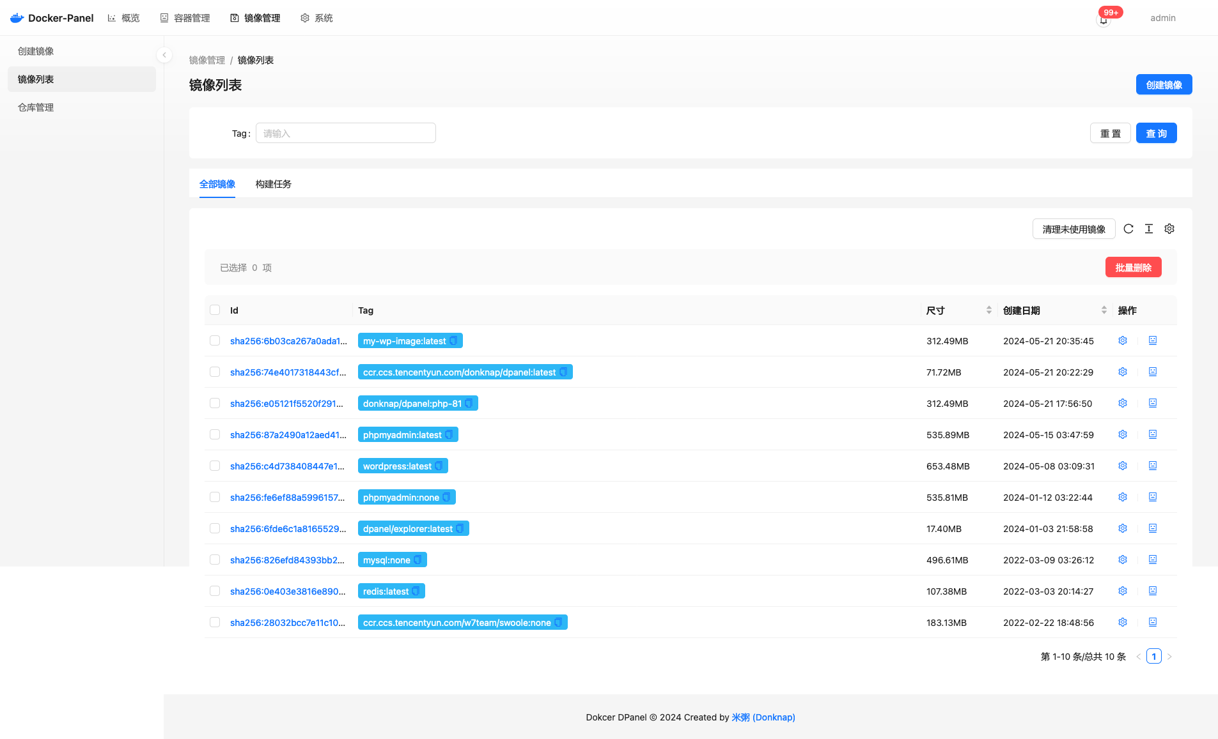Click the 清理未使用镜像 button
The width and height of the screenshot is (1218, 739).
tap(1074, 229)
